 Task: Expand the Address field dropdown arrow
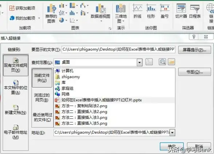[x=173, y=133]
